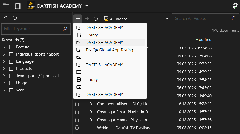Click modified date 18.12.2025 15:22:42
Screen dimensions: 240x134
(x=194, y=104)
